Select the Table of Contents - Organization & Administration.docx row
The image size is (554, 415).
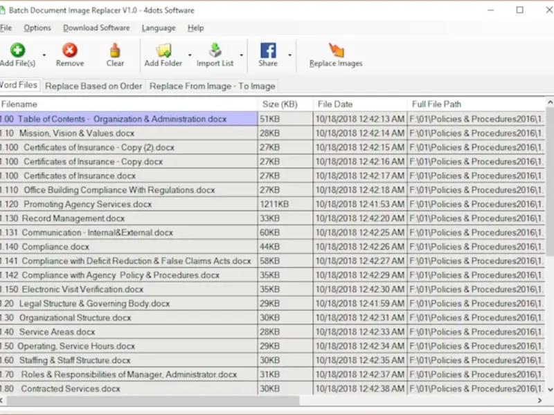[x=129, y=119]
